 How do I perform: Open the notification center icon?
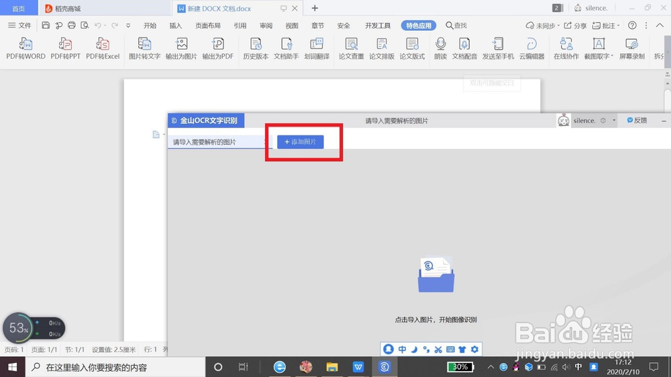(x=654, y=367)
